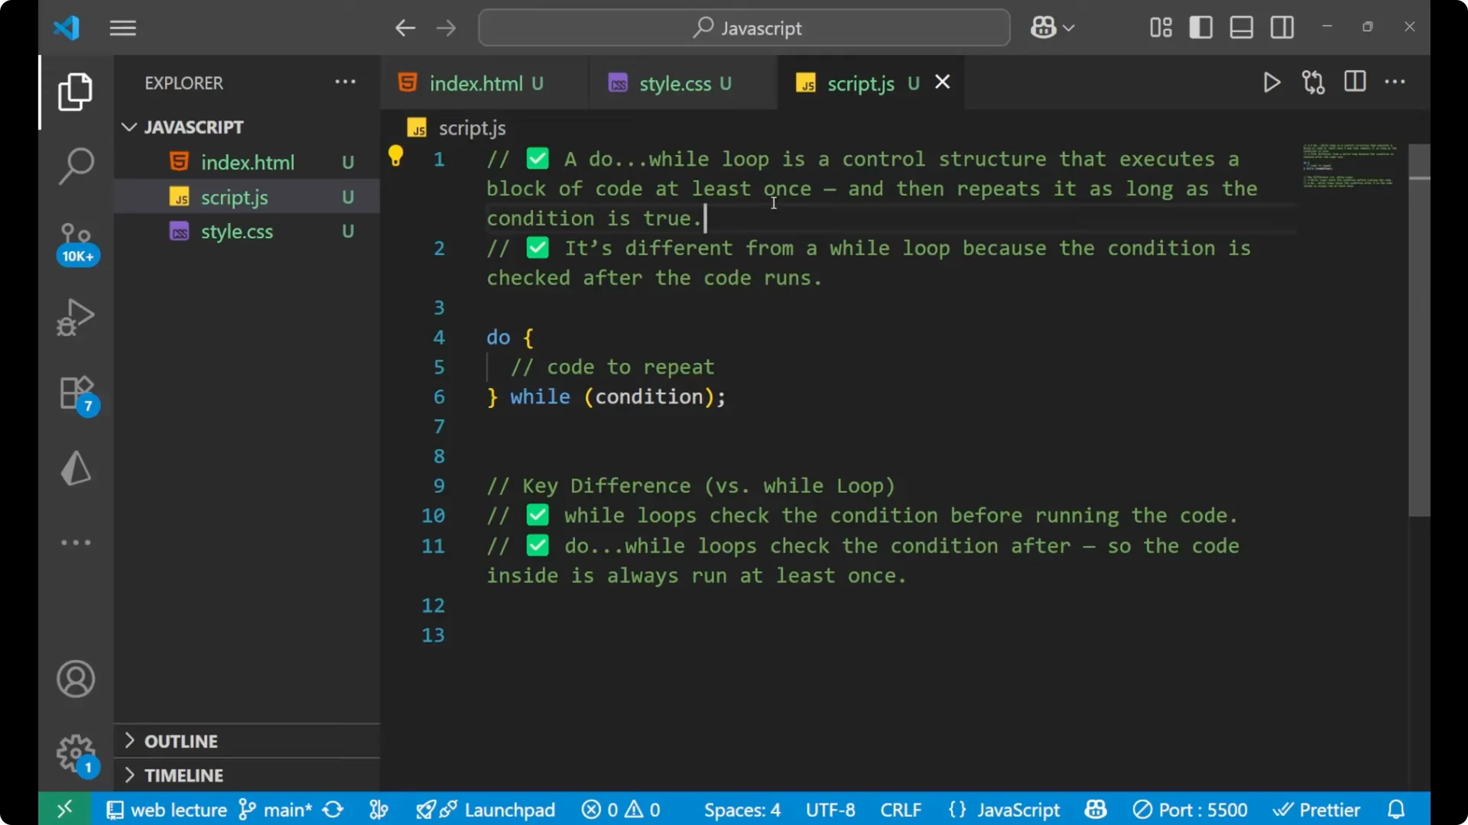Toggle the secondary sidebar visibility
Viewport: 1468px width, 825px height.
pos(1282,27)
